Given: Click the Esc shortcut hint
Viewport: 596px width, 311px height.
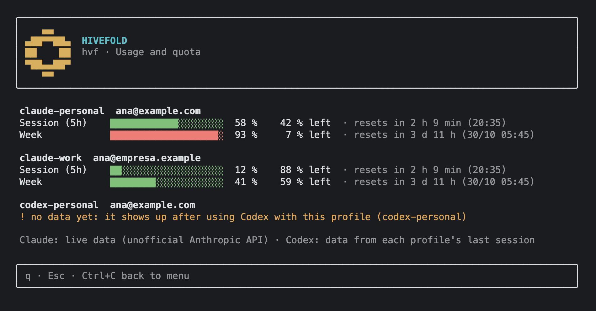Looking at the screenshot, I should (56, 276).
